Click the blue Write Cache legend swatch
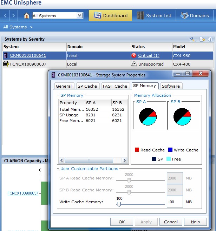The width and height of the screenshot is (216, 231). click(170, 150)
